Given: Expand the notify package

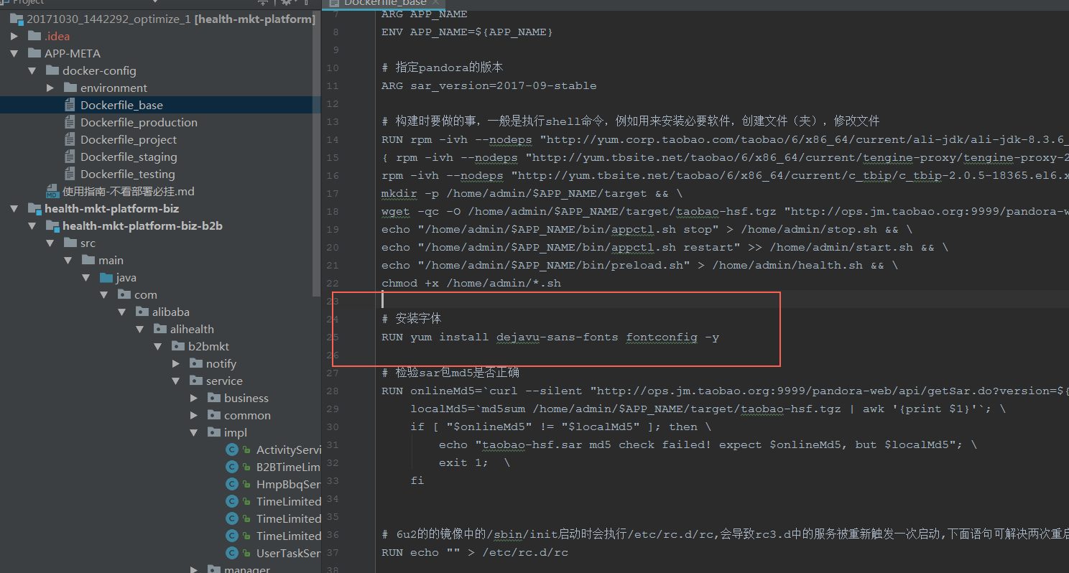Looking at the screenshot, I should 176,363.
